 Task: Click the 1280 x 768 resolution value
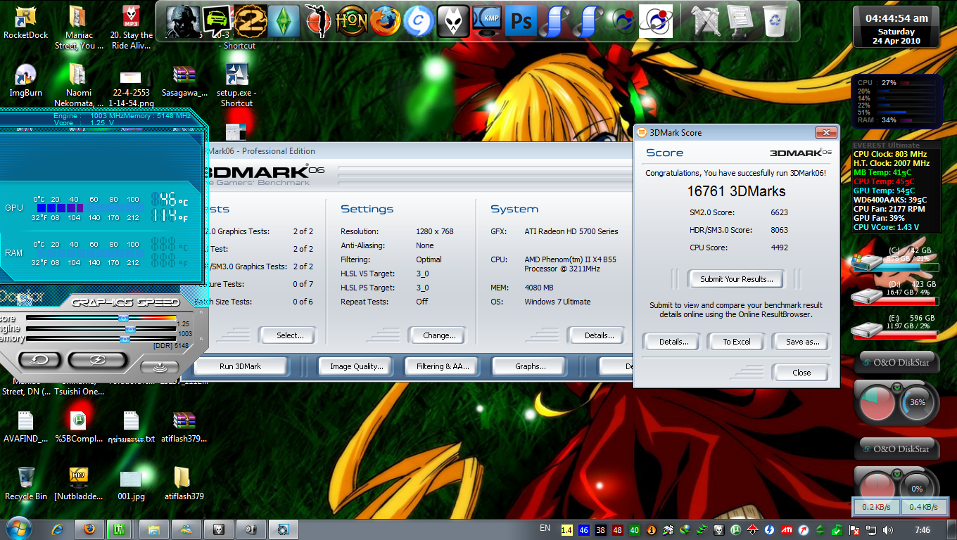(x=436, y=231)
